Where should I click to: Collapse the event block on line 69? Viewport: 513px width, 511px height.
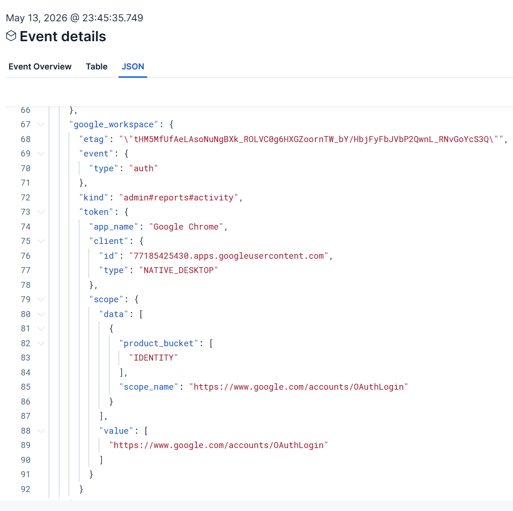(x=41, y=154)
